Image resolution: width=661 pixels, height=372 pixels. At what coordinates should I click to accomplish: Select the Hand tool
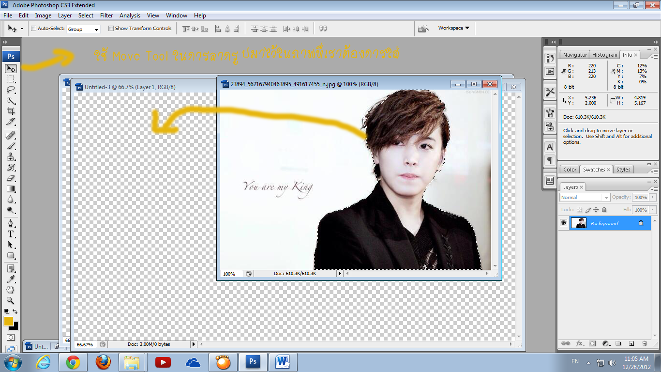point(11,290)
